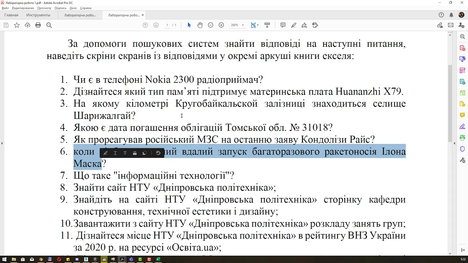
Task: Open the Просмотр menu
Action: tap(44, 8)
